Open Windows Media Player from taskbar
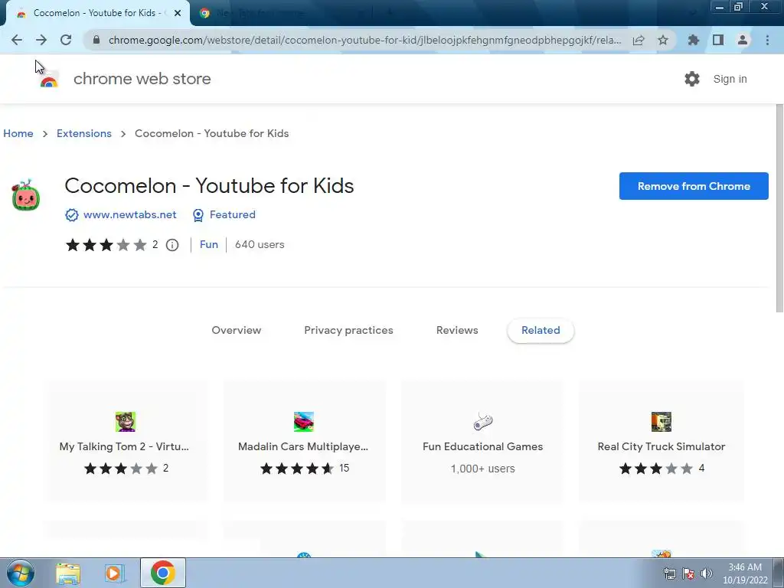784x588 pixels. click(x=115, y=573)
